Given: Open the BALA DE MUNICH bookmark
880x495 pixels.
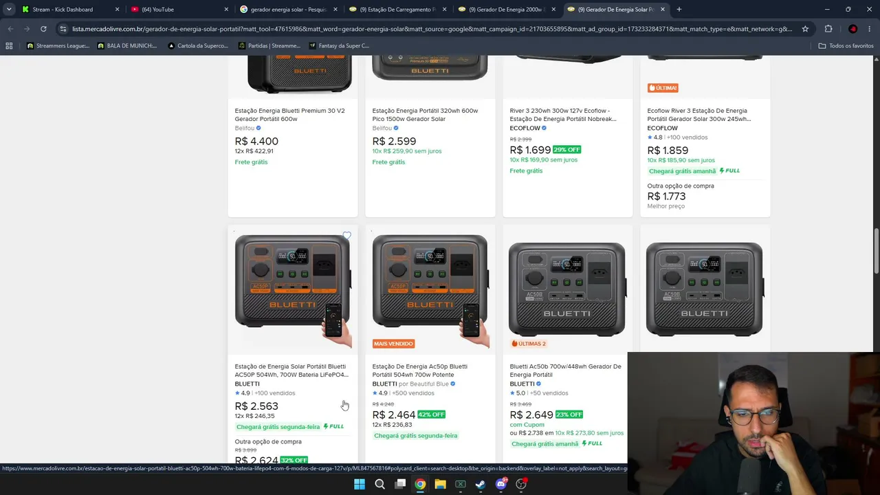Looking at the screenshot, I should tap(127, 46).
